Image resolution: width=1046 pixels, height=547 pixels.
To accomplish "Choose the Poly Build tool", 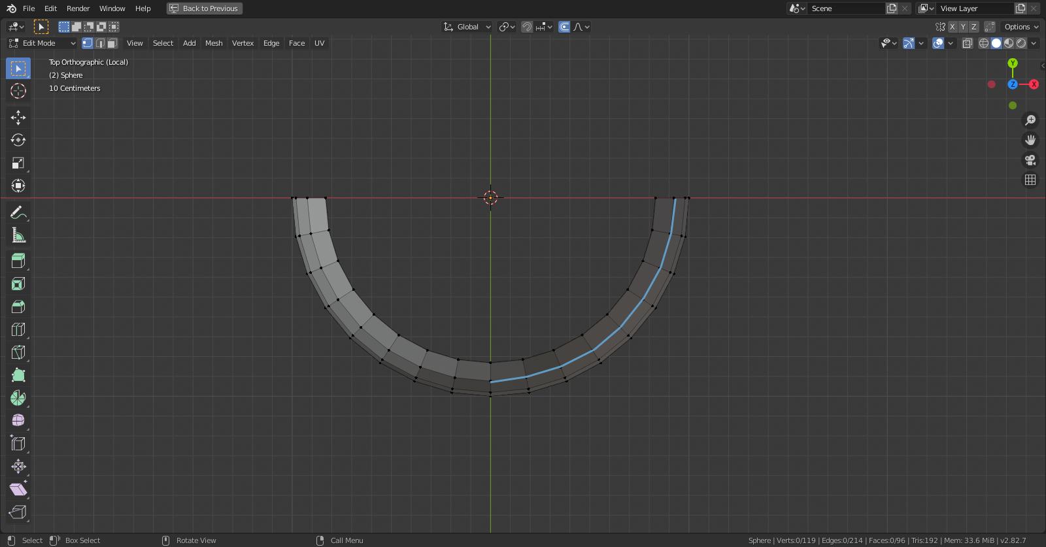I will click(x=18, y=376).
